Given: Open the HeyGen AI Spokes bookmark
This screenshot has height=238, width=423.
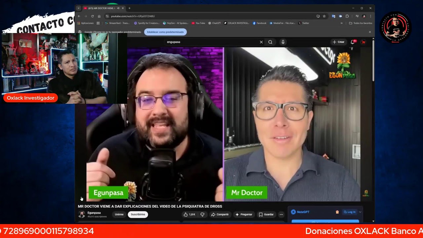Looking at the screenshot, I should (x=175, y=23).
